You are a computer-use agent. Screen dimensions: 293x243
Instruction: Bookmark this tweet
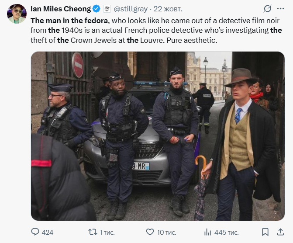click(265, 232)
